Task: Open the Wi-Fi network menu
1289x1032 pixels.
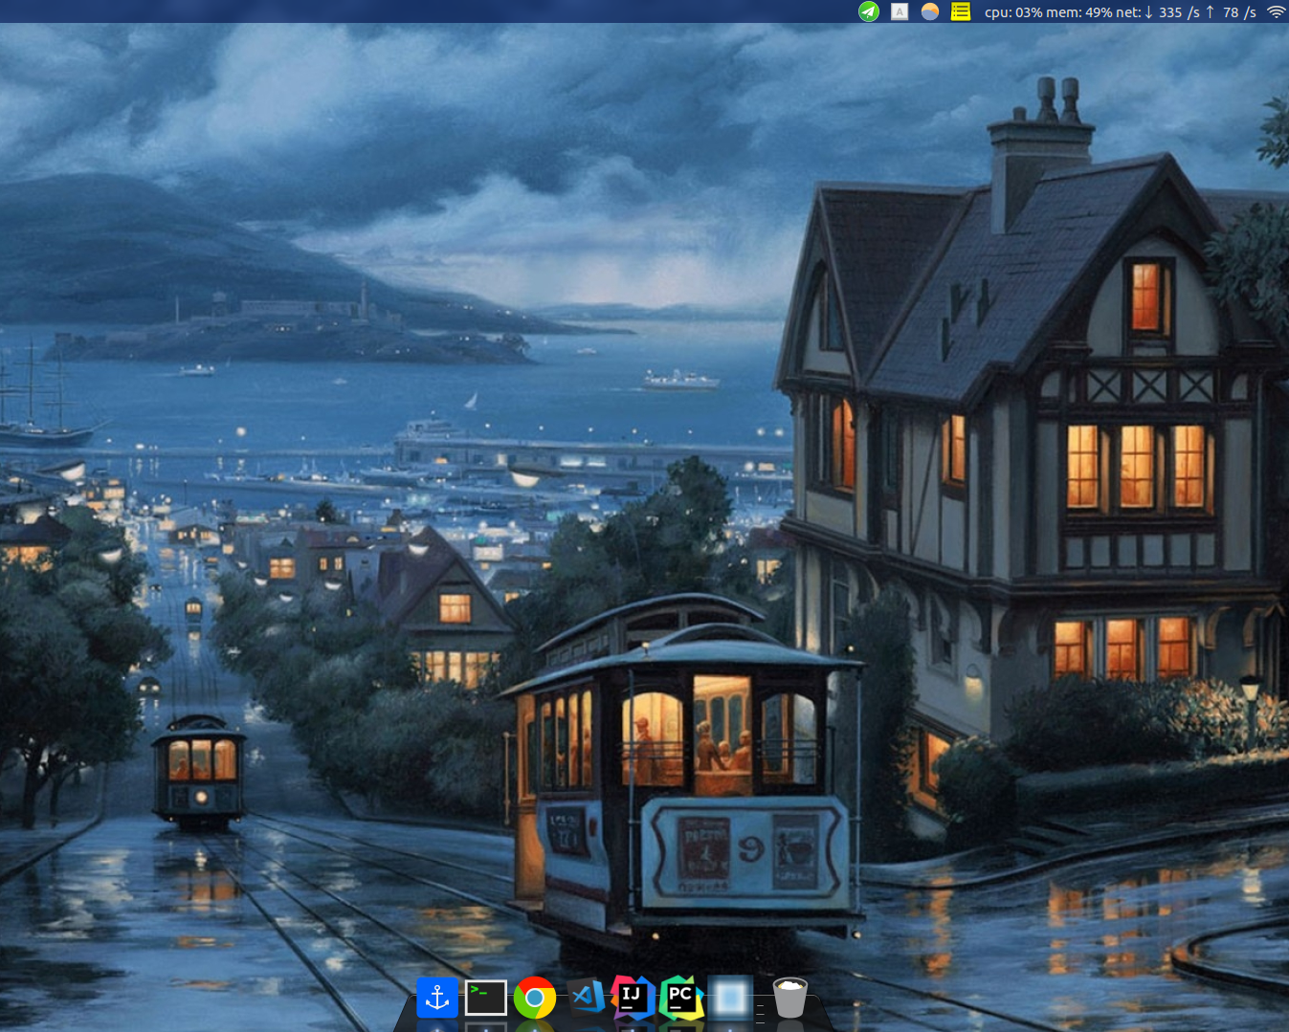Action: pyautogui.click(x=1276, y=11)
